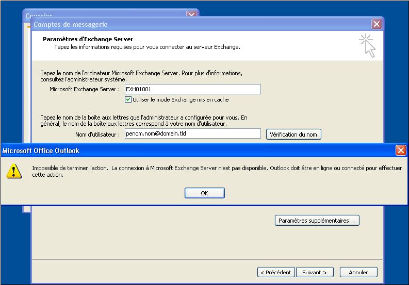Screen dimensions: 409x285
Task: Close the Courrier window in the background
Action: click(191, 14)
